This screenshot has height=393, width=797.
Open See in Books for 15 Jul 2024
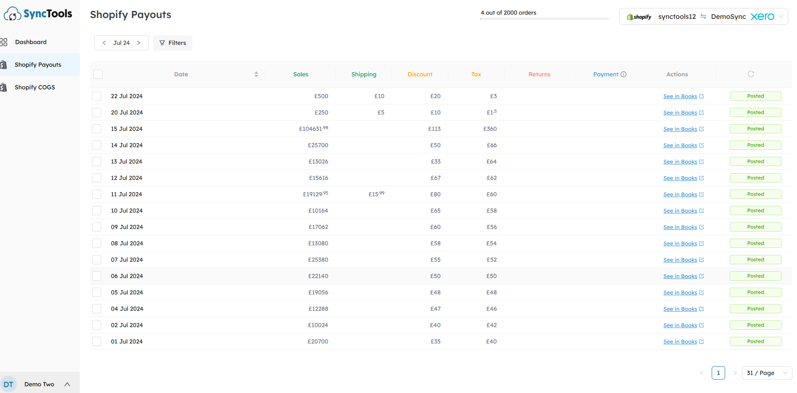(680, 129)
